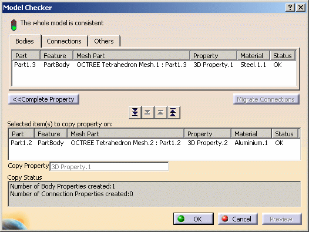Click the move all down double-arrow icon
This screenshot has height=232, width=309.
pos(135,113)
